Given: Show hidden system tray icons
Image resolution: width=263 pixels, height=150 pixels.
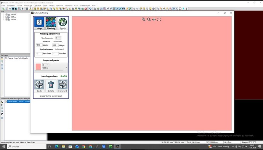Looking at the screenshot, I should click(233, 147).
